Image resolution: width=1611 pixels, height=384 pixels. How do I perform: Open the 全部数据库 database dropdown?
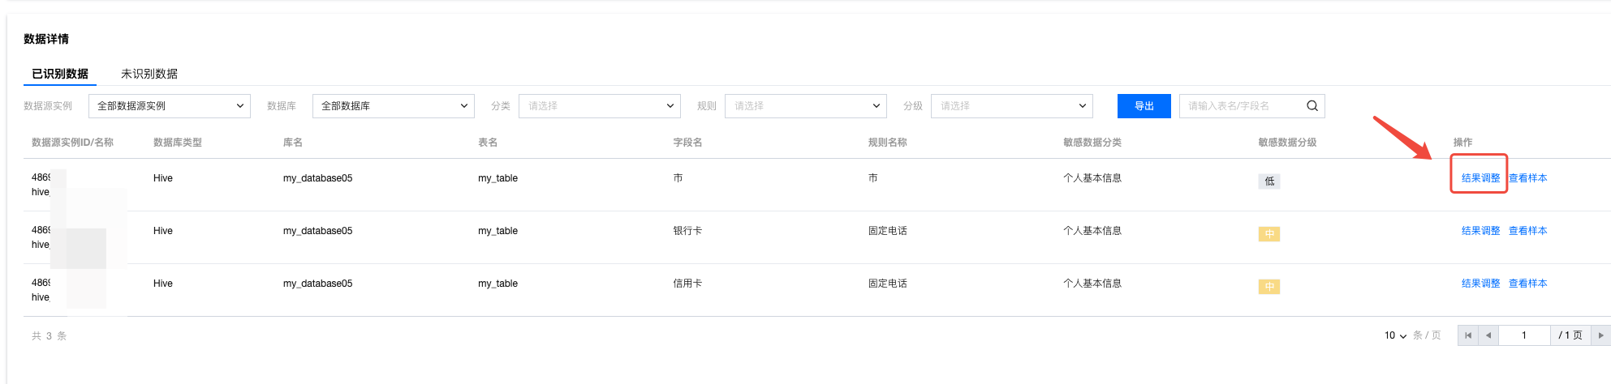(393, 106)
